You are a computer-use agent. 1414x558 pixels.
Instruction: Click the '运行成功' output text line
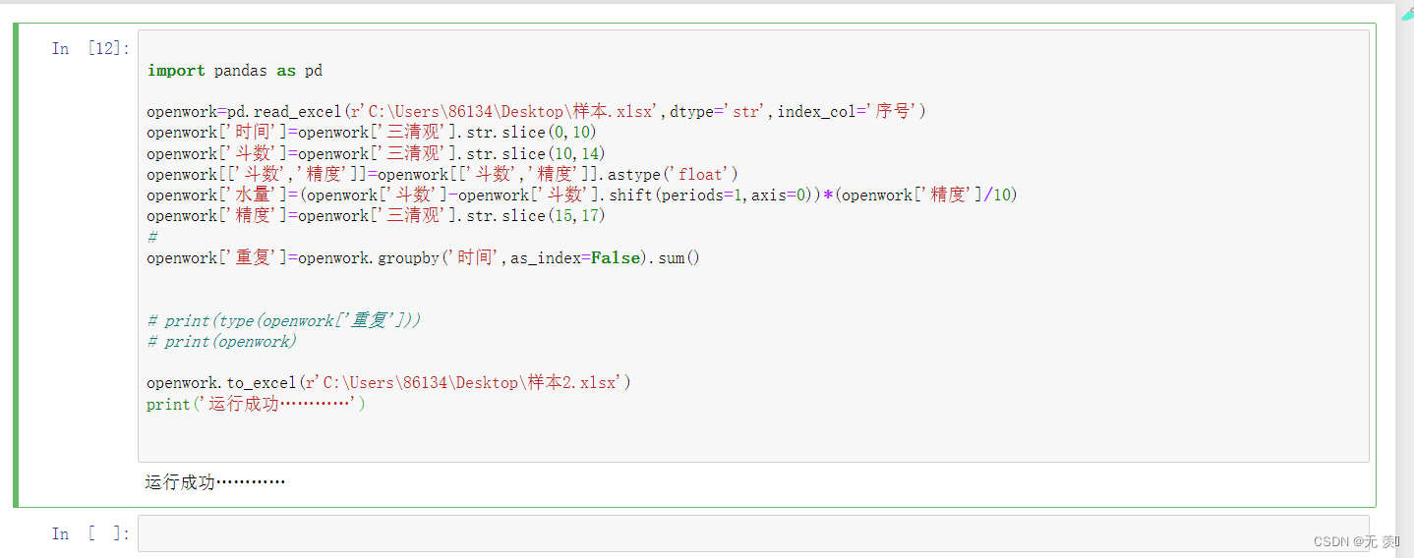coord(215,482)
